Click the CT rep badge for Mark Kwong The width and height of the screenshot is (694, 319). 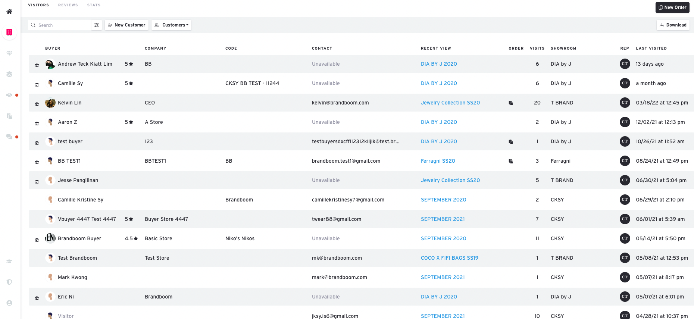click(x=625, y=277)
